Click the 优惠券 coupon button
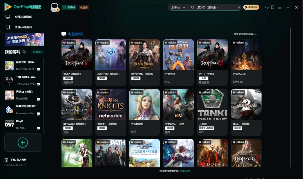303x179 pixels. [84, 7]
